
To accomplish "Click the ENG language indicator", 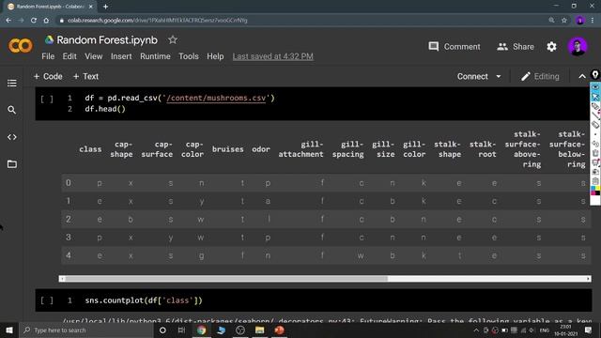I will coord(545,330).
